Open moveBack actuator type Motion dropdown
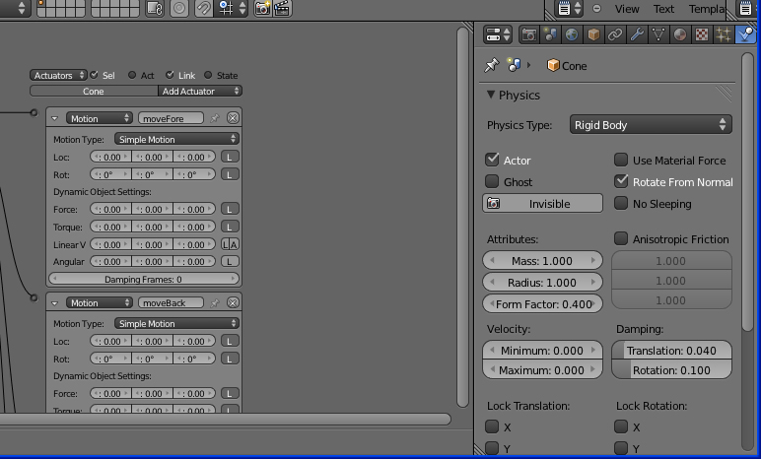Viewport: 761px width, 459px height. (99, 302)
